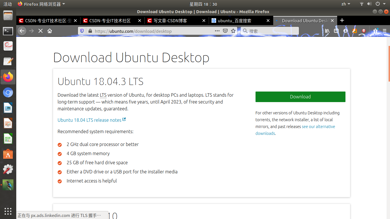Open Ubuntu 18.04 LTS release notes link
Screen dimensions: 390x219
(92, 120)
